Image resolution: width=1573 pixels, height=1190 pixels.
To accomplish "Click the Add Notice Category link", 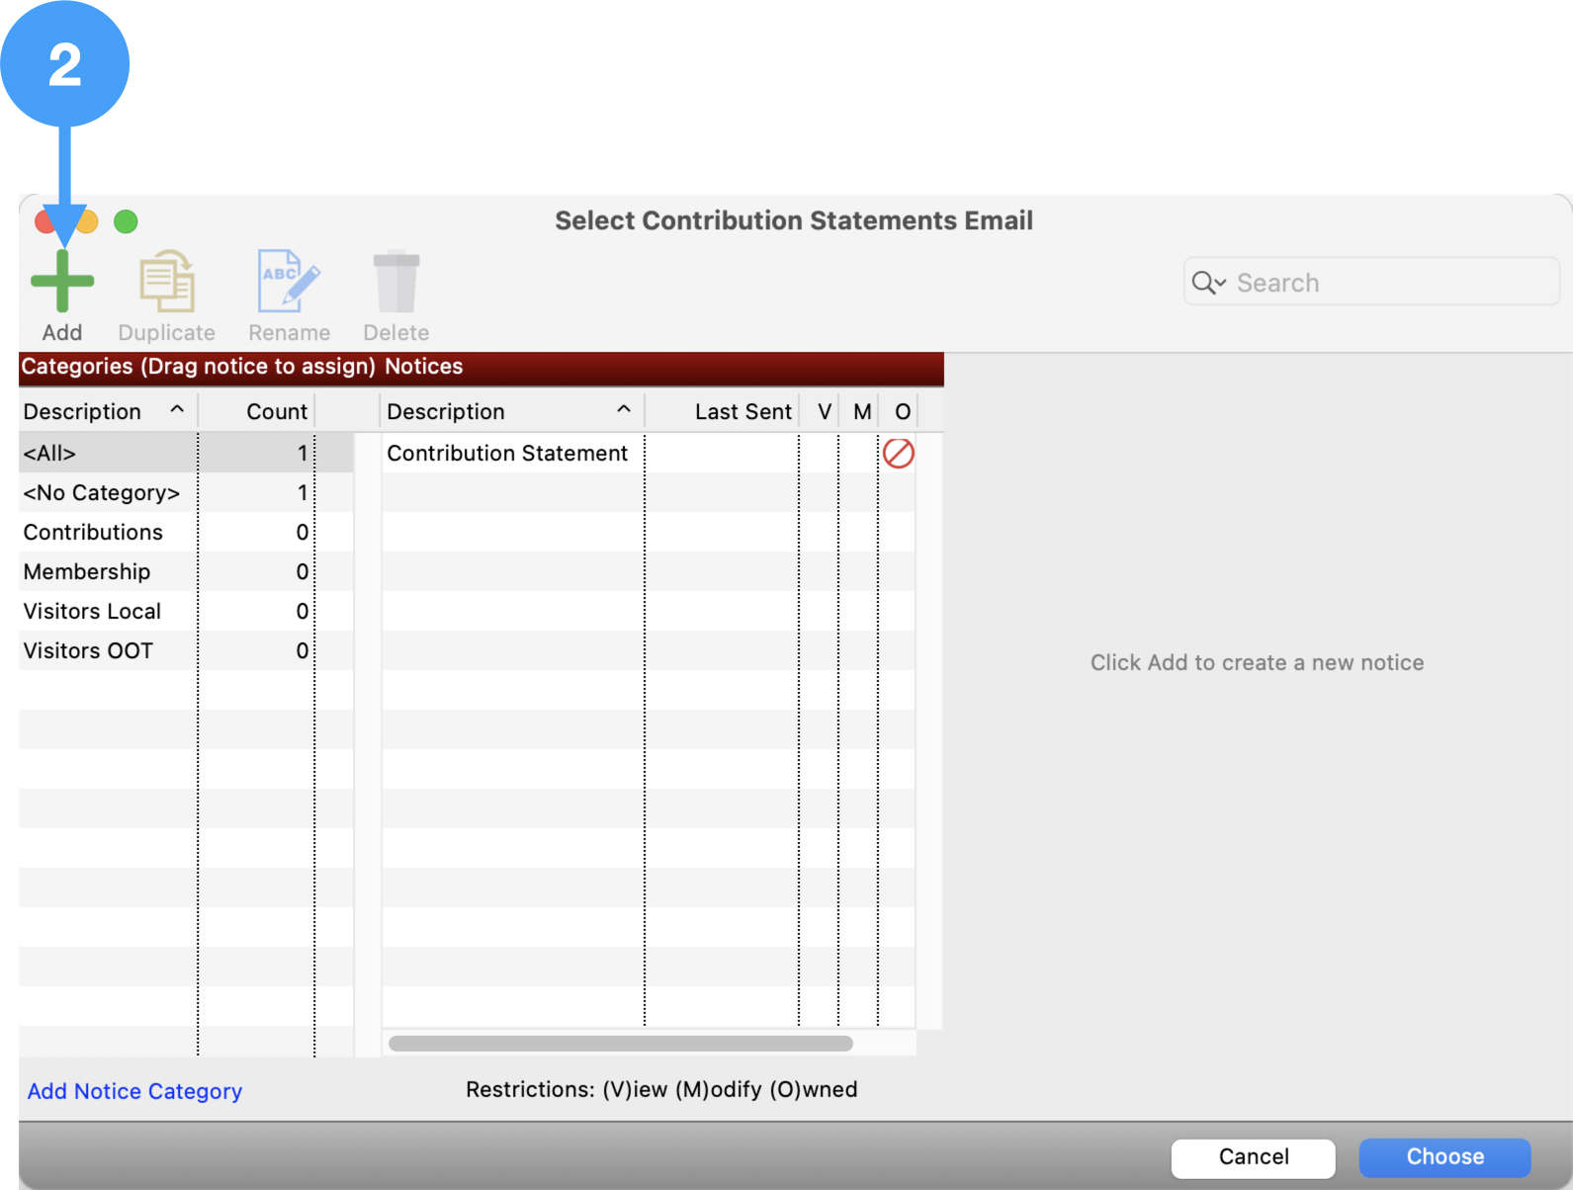I will [x=134, y=1091].
